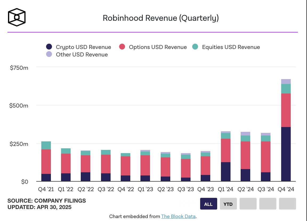Screen dimensions: 307x221
Task: Click the Q4 '24 equities bar segment
Action: (x=286, y=89)
